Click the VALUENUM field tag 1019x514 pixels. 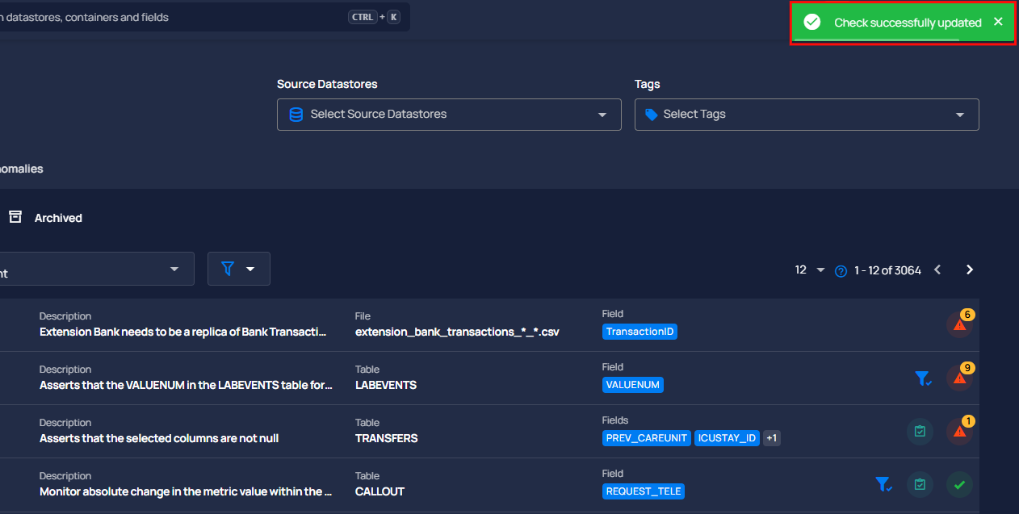coord(633,385)
